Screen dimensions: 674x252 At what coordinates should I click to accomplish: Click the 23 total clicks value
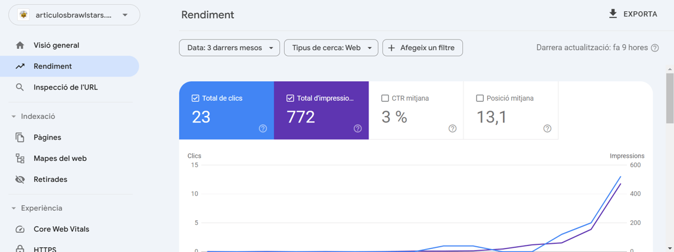click(x=200, y=117)
